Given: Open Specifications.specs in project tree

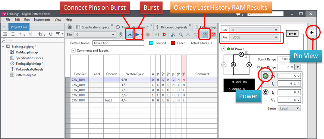Looking at the screenshot, I should pos(29,58).
